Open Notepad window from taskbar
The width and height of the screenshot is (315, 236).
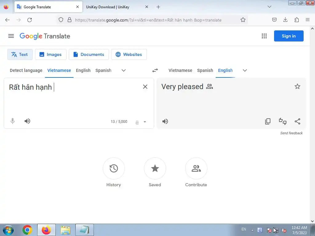tap(84, 230)
